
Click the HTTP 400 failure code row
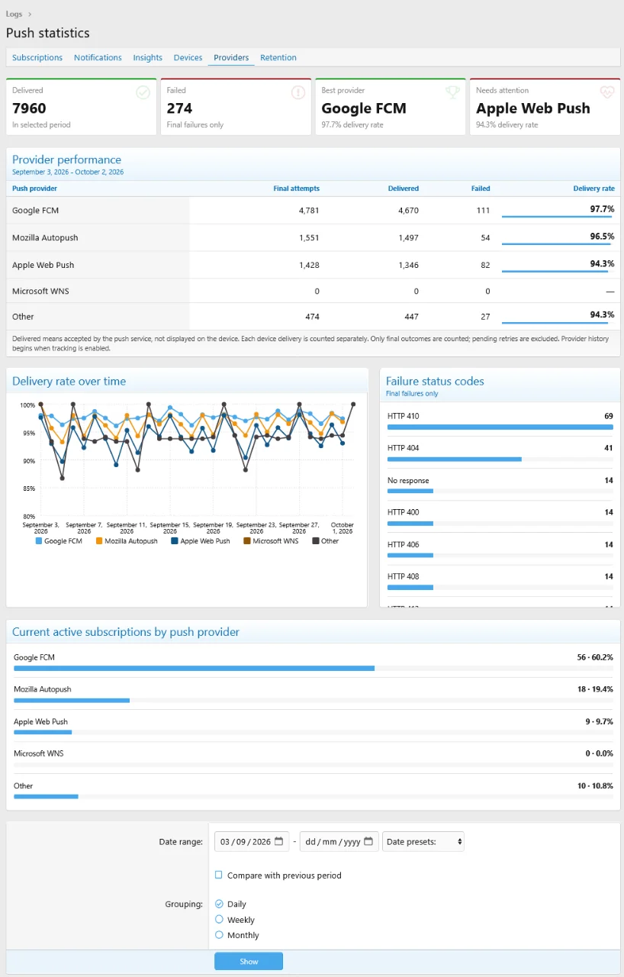point(500,517)
